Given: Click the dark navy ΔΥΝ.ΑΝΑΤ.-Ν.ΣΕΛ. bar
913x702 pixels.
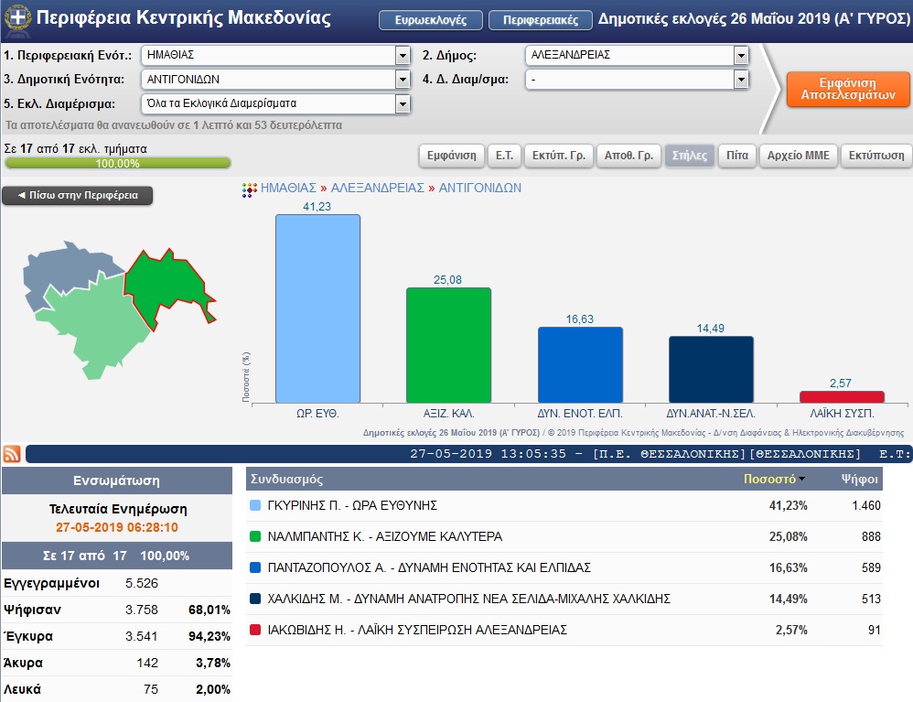Looking at the screenshot, I should [x=711, y=370].
